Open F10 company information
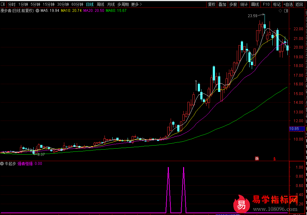Image resolution: width=307 pixels, height=215 pixels. [x=266, y=4]
